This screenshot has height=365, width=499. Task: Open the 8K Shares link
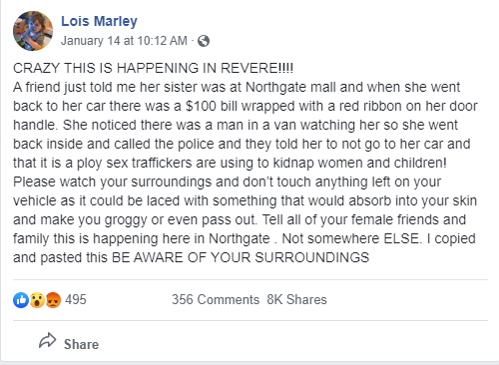point(296,299)
